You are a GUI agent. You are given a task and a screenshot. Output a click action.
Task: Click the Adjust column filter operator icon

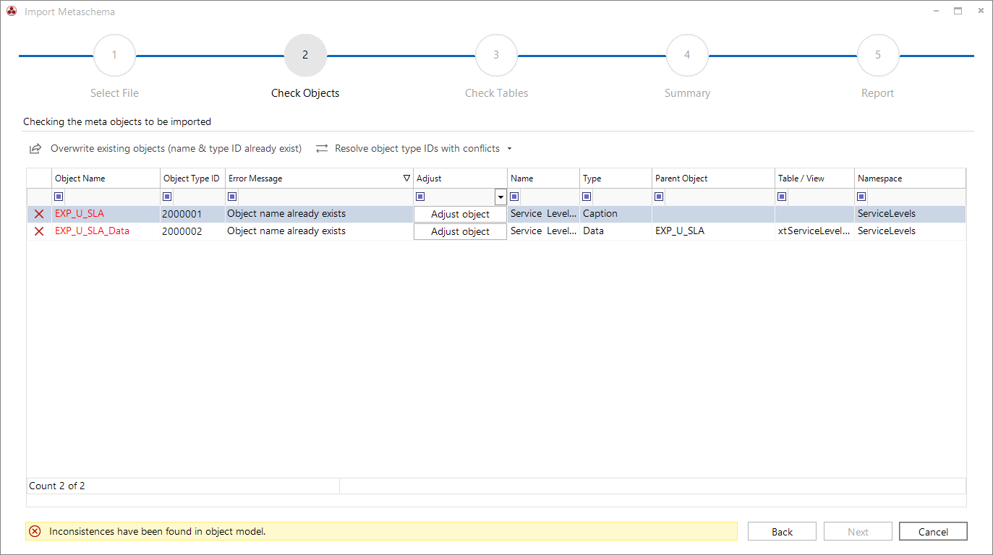(x=420, y=197)
